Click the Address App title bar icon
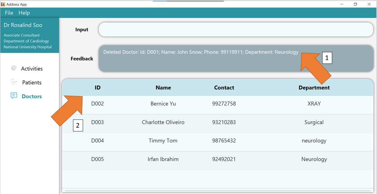 point(3,4)
